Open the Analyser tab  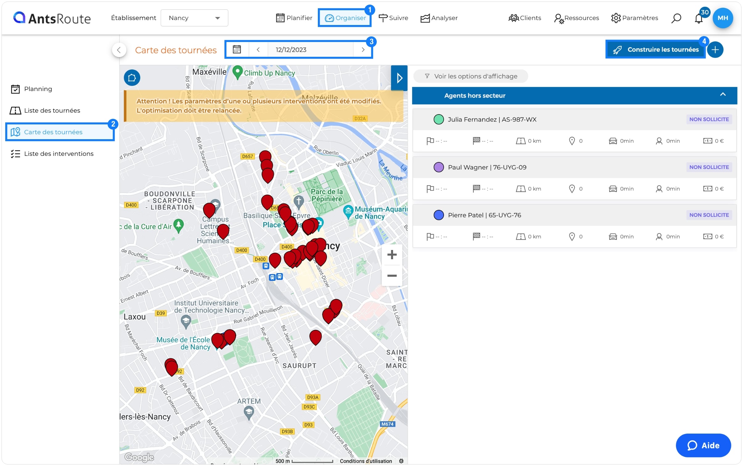pyautogui.click(x=439, y=18)
